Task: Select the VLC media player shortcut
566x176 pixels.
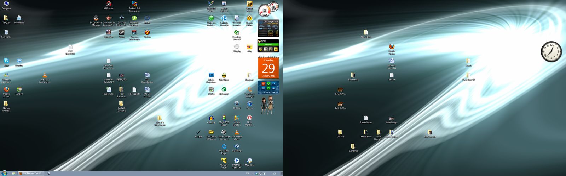Action: pyautogui.click(x=237, y=135)
